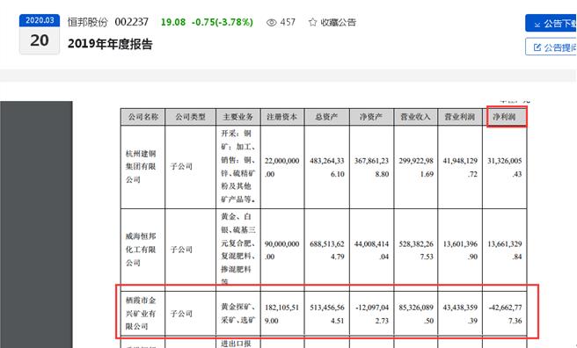This screenshot has height=348, width=577.
Task: Click operating profit 13,601,396.90
Action: click(460, 250)
